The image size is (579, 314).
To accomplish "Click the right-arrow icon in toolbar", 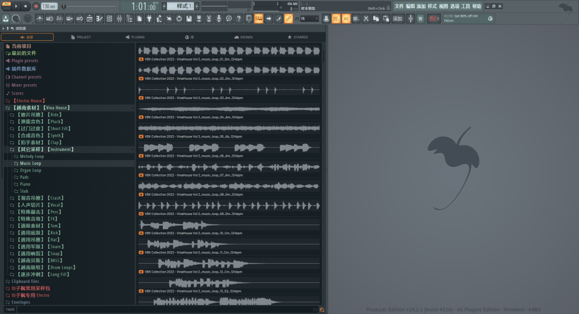I will [269, 19].
